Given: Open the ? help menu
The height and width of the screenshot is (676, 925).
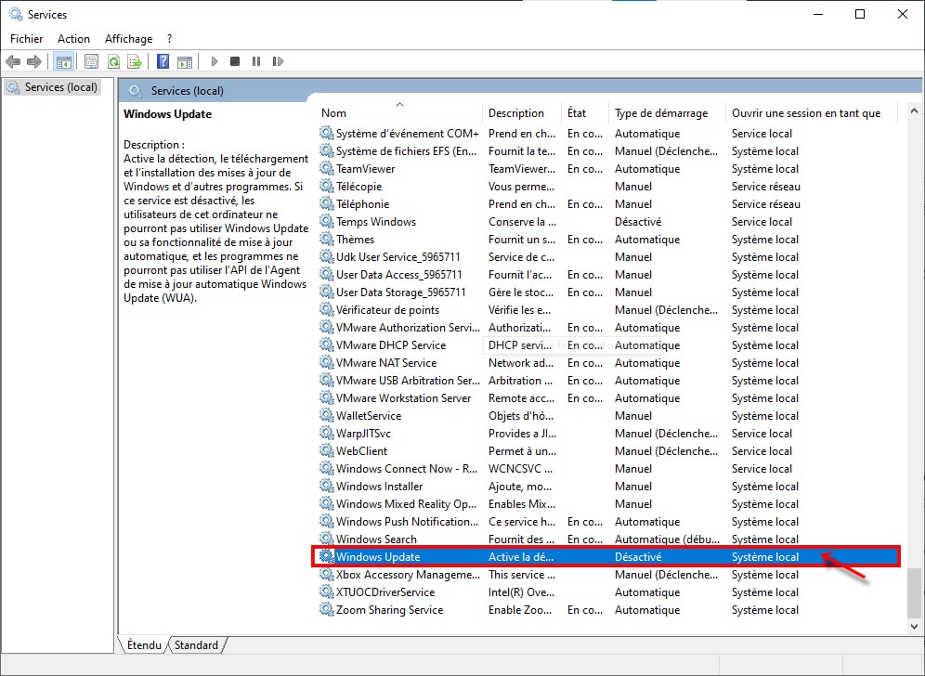Looking at the screenshot, I should click(169, 39).
